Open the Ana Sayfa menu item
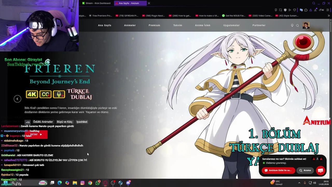Screen dimensions: 332x187 pos(105,25)
